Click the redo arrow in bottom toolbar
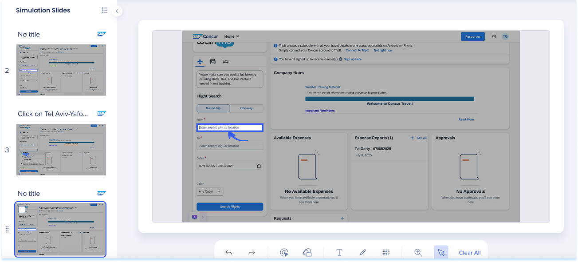The width and height of the screenshot is (578, 262). tap(252, 253)
